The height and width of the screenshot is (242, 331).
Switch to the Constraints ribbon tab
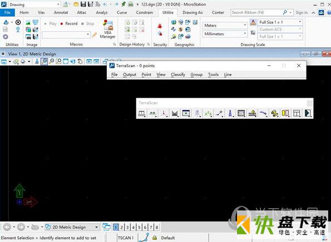point(145,12)
